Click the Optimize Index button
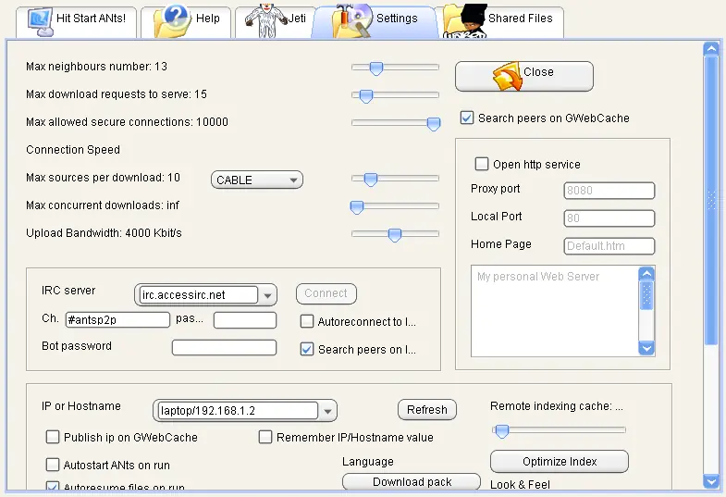This screenshot has width=726, height=497. [560, 461]
